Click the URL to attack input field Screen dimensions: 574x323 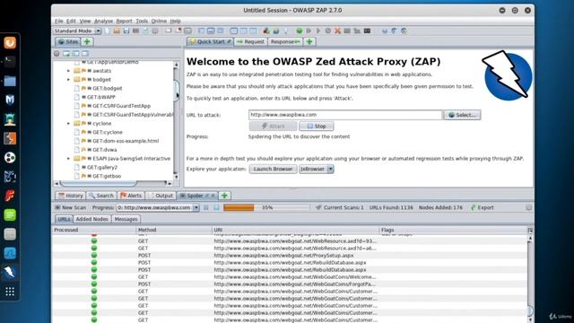[x=345, y=115]
